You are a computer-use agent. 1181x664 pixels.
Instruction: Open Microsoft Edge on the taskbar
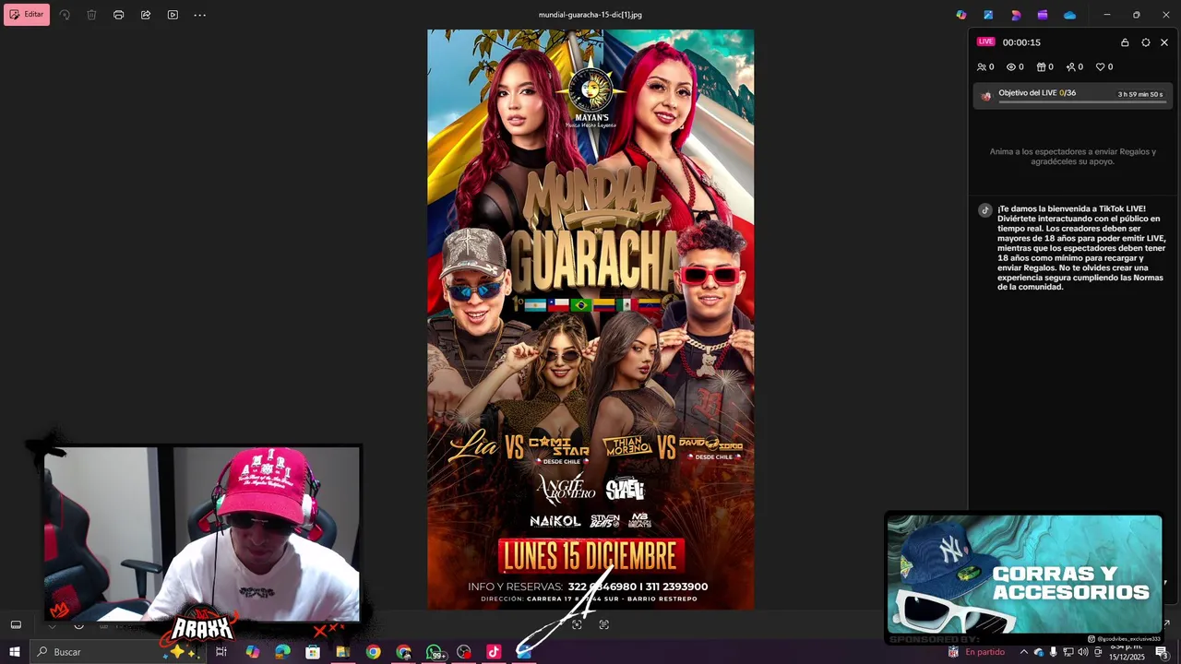(282, 652)
